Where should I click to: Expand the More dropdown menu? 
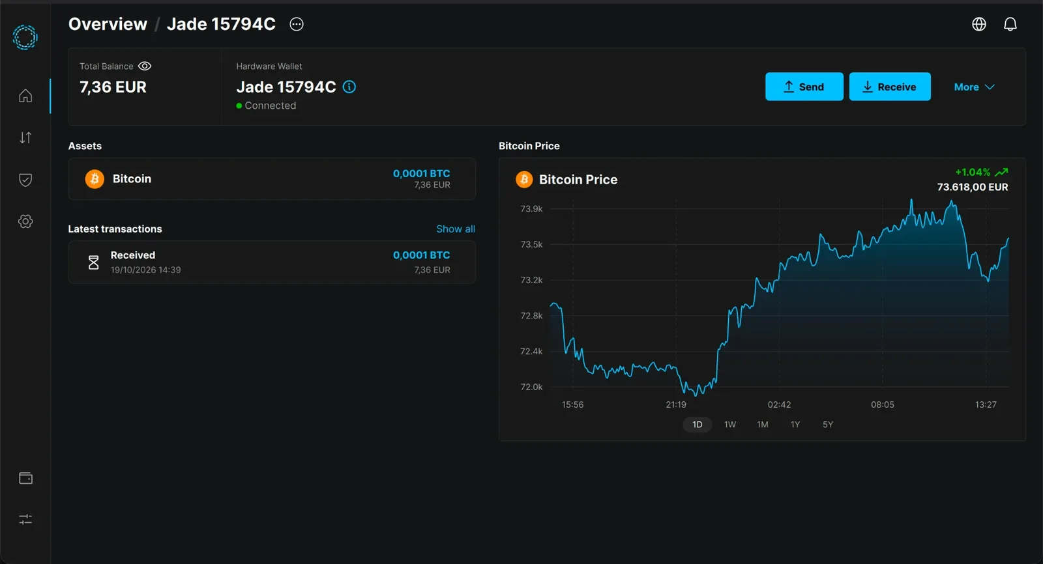point(974,87)
